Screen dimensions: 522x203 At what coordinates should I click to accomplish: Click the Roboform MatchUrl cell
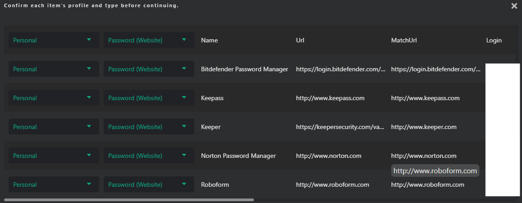click(427, 185)
